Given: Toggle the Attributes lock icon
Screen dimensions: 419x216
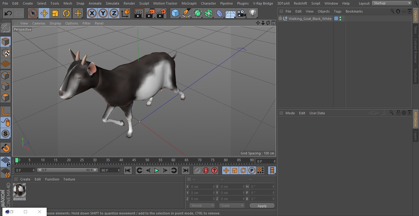Looking at the screenshot, I should pos(398,113).
